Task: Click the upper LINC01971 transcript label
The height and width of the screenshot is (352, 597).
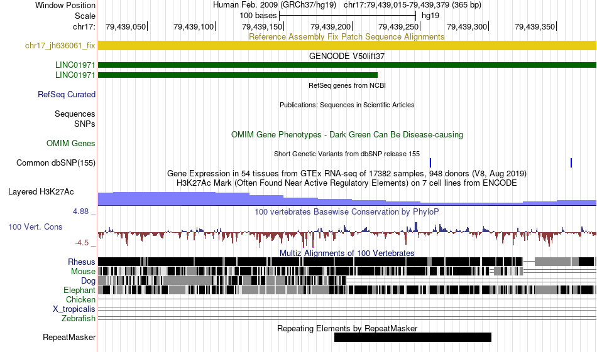Action: [75, 65]
